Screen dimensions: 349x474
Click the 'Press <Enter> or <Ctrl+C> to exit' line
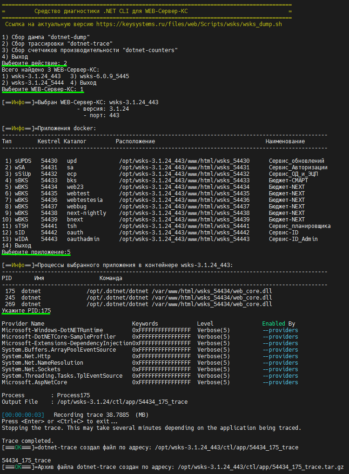(60, 421)
